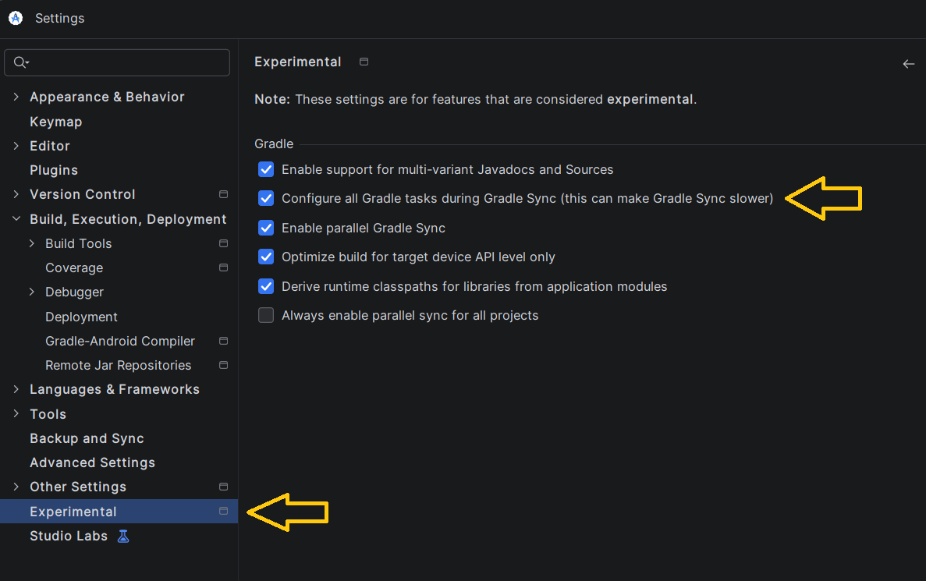Collapse Build, Execution, Deployment chevron

pos(16,218)
